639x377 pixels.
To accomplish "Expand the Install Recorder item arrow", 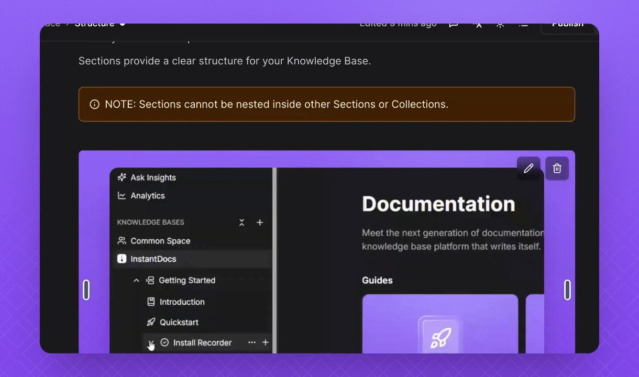I will (150, 343).
